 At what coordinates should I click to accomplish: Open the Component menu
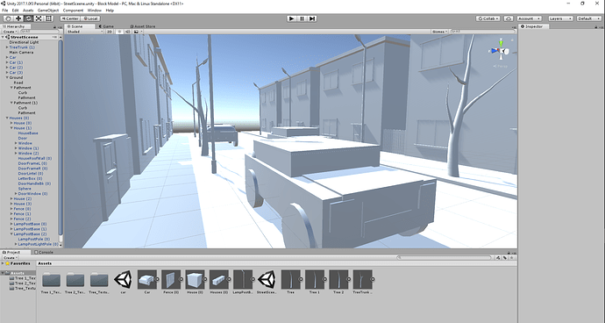pos(73,11)
